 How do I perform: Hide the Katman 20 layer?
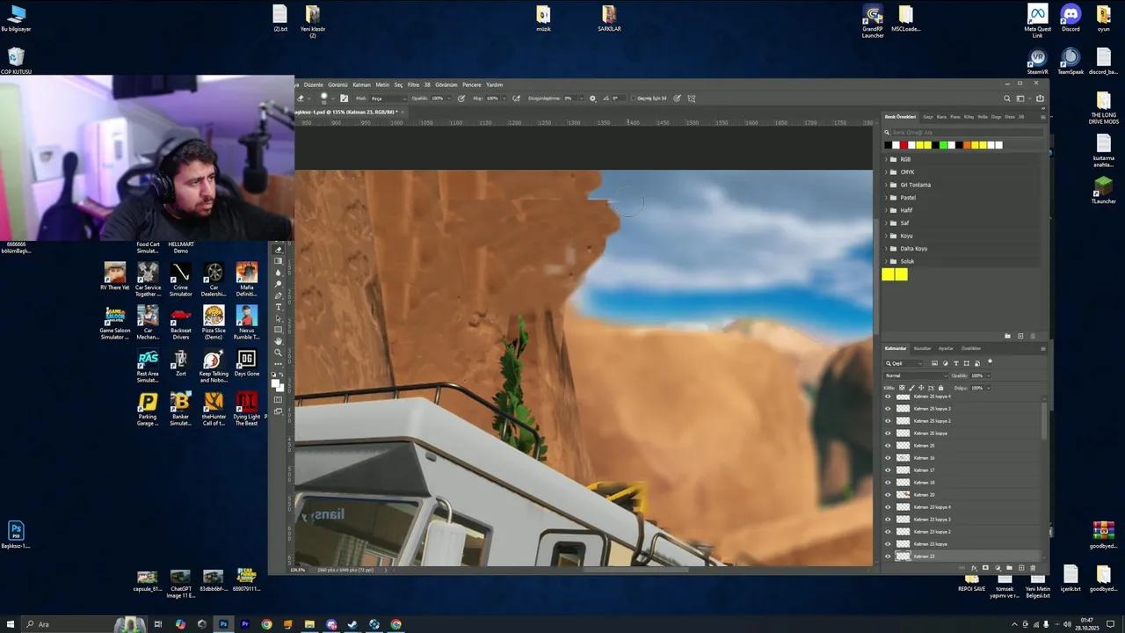click(888, 495)
